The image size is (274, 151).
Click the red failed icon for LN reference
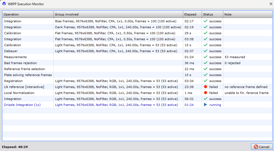pos(206,87)
